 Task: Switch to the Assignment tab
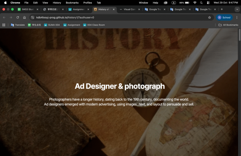(77, 9)
